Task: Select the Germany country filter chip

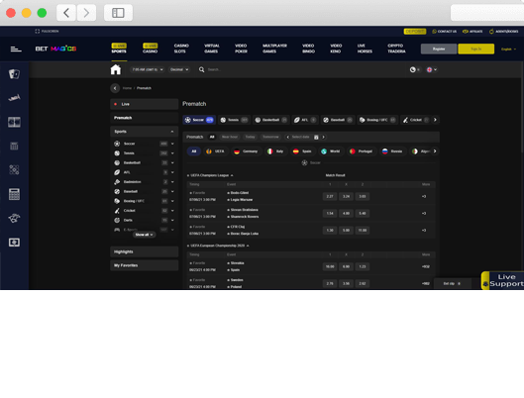Action: pos(246,151)
